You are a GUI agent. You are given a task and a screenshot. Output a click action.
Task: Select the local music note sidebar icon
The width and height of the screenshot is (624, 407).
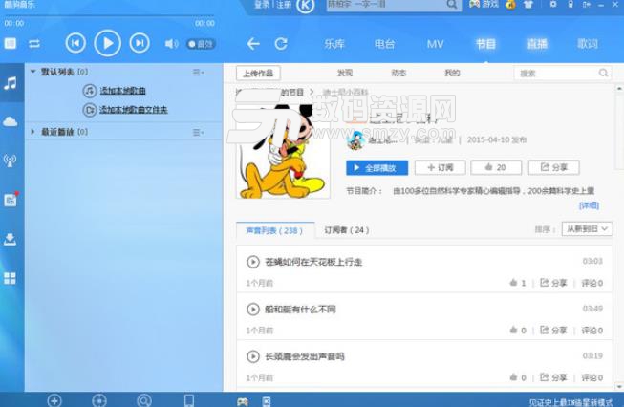(x=11, y=83)
